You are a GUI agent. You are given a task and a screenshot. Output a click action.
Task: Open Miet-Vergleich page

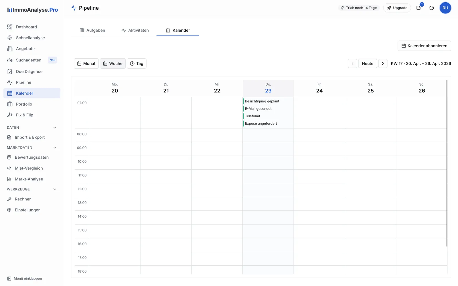[32, 168]
